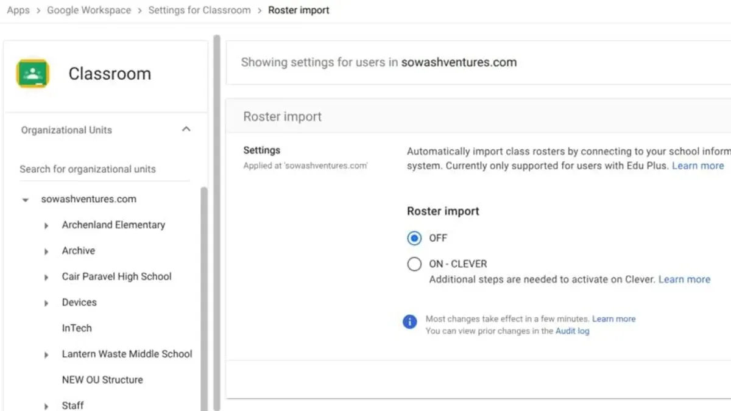Open Learn more link about changes taking effect
The image size is (731, 411).
tap(613, 318)
